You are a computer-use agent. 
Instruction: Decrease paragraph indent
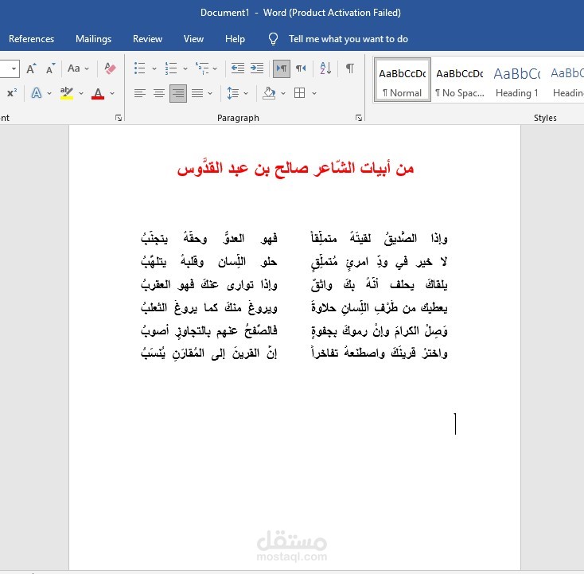point(238,68)
